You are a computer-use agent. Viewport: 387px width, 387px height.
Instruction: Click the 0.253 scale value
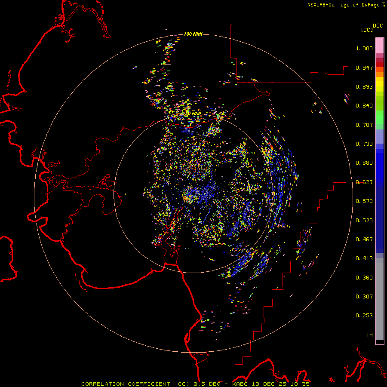point(364,316)
